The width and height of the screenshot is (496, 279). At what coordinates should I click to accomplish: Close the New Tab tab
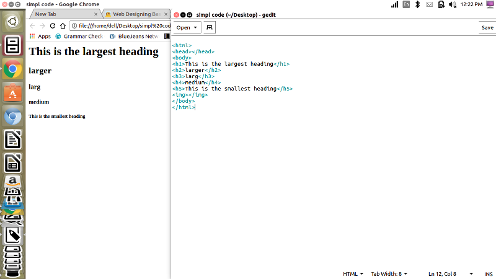(96, 14)
